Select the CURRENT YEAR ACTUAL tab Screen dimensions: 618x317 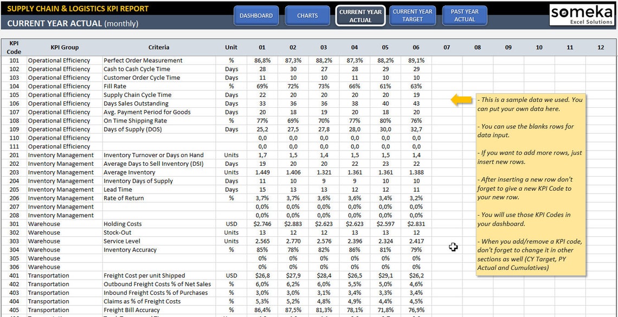(x=359, y=16)
